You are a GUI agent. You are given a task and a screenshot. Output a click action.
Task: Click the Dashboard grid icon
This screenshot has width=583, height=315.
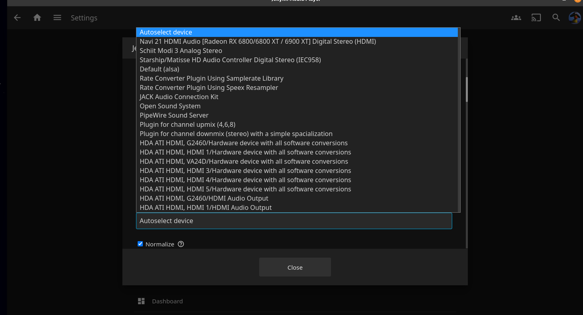(x=141, y=301)
